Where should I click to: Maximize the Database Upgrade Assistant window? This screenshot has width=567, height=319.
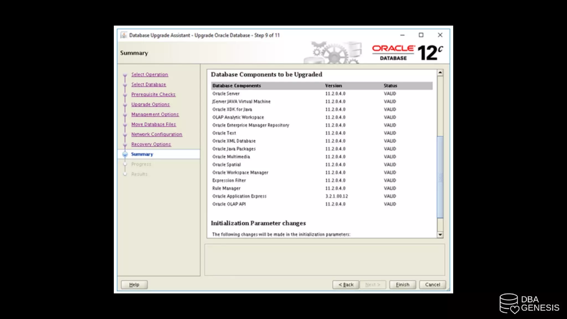click(421, 35)
